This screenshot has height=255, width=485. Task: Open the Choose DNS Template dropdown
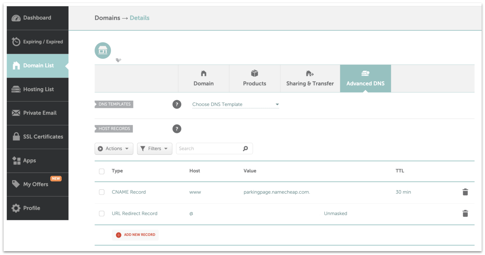235,104
